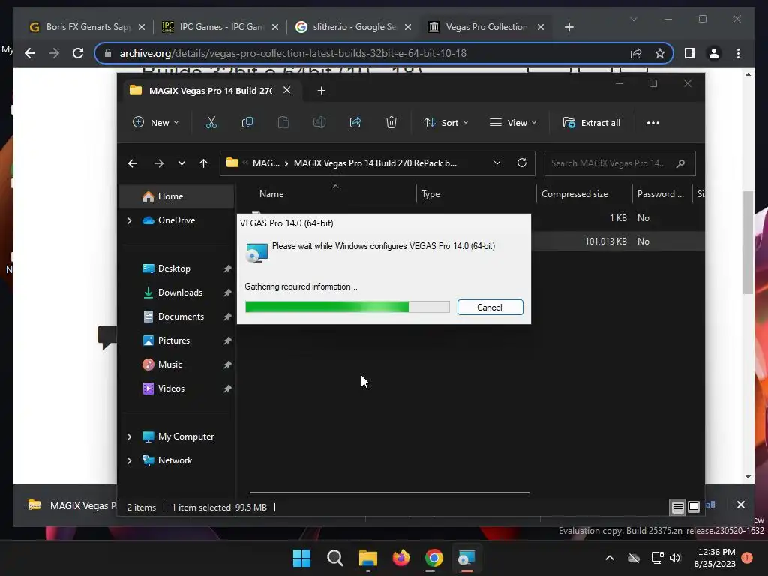Expand the My Computer tree node
Image resolution: width=768 pixels, height=576 pixels.
pyautogui.click(x=129, y=436)
